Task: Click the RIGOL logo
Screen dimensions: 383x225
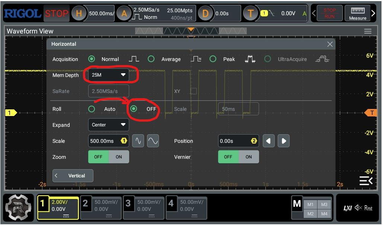Action: pyautogui.click(x=22, y=13)
